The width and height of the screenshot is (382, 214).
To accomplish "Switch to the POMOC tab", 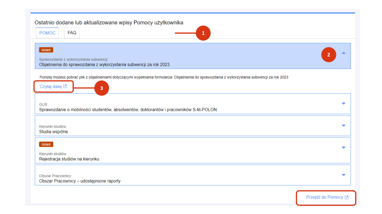I will point(47,33).
